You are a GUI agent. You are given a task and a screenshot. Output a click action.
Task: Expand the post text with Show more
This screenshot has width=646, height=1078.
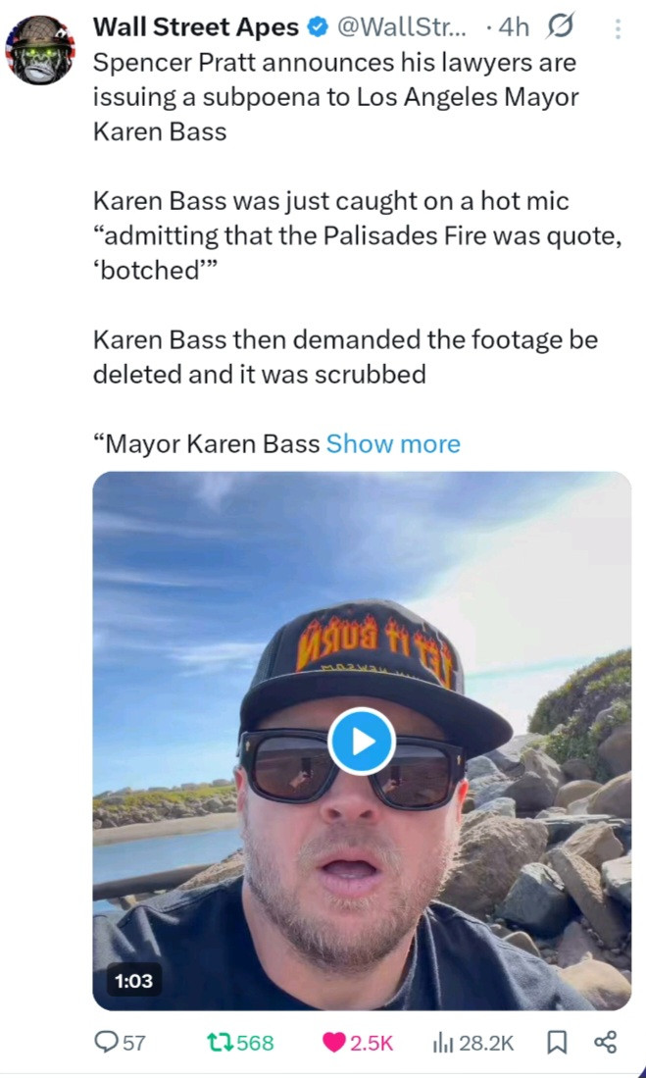coord(393,444)
